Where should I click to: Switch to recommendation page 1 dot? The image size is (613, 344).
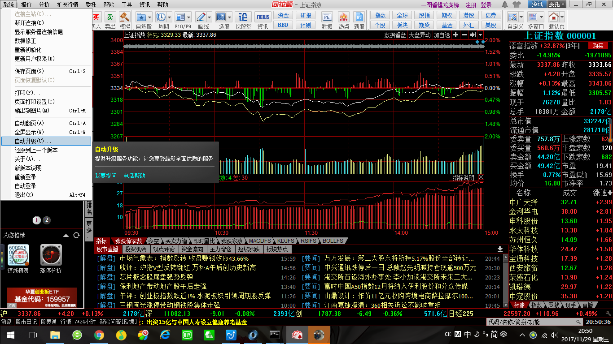(37, 220)
